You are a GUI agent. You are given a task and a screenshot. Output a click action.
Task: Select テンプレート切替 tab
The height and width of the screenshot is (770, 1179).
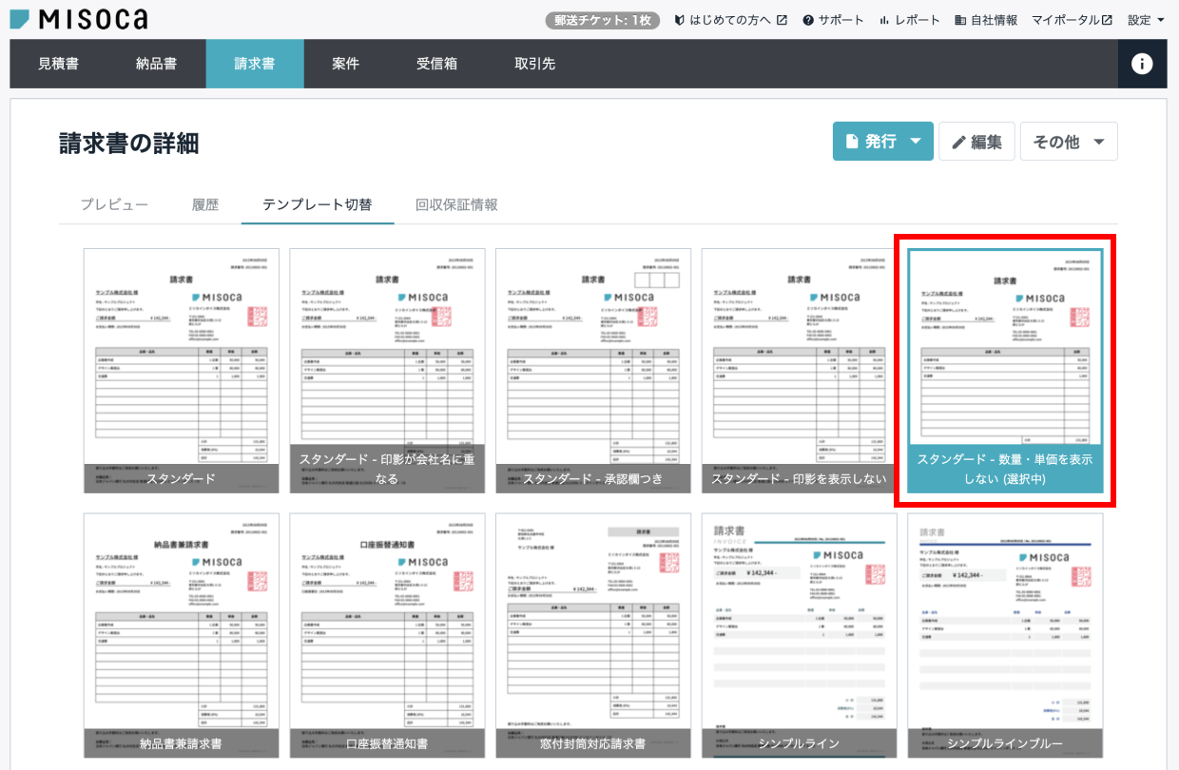[x=318, y=204]
